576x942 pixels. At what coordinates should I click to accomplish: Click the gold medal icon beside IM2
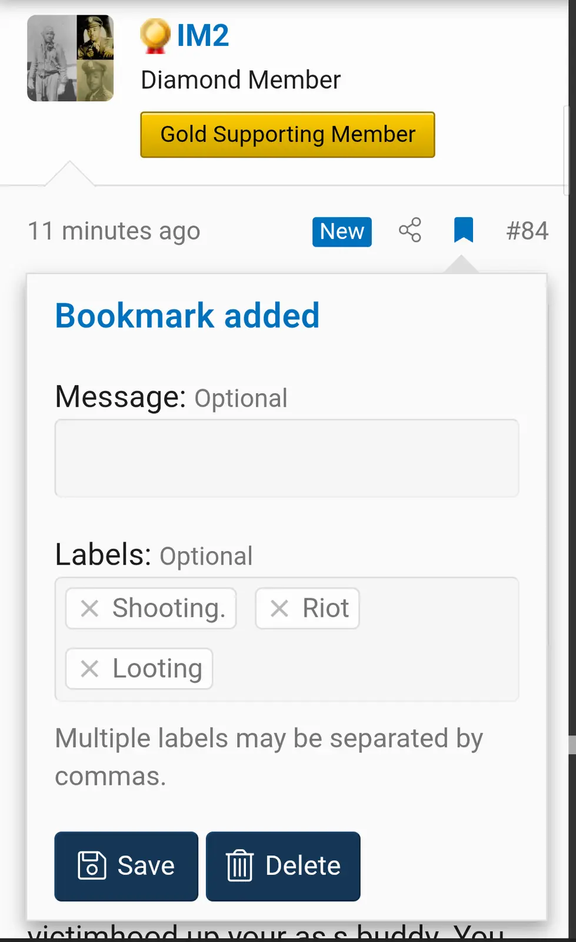coord(155,35)
